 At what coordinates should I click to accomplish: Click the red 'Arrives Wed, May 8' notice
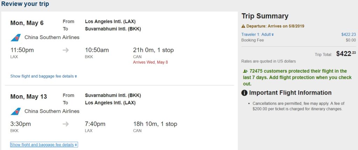point(151,62)
